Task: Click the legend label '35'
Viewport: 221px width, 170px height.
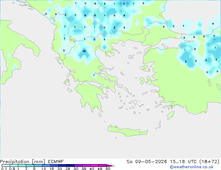Action: coord(84,169)
